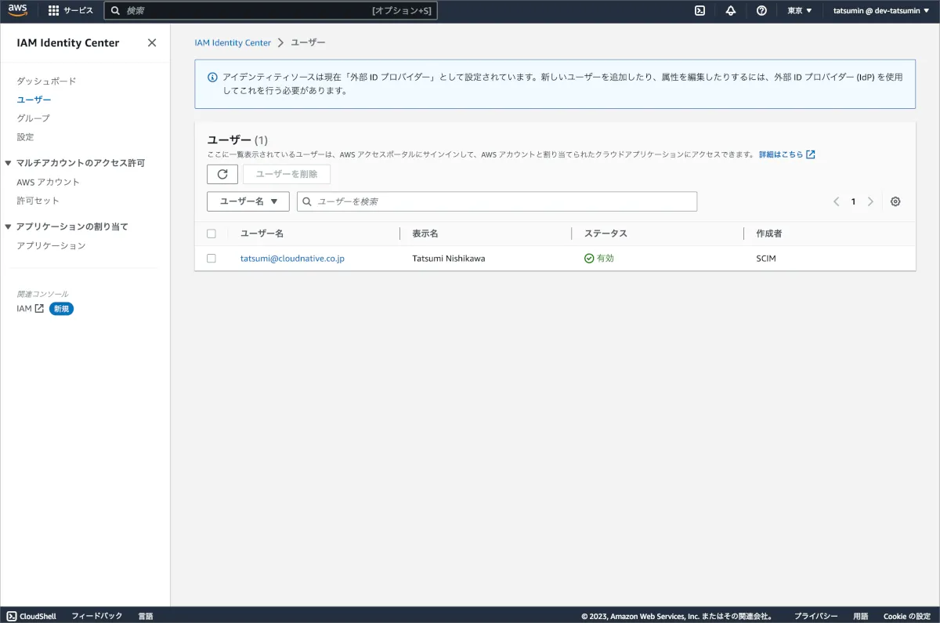The image size is (940, 623).
Task: Go to グループ in the sidebar
Action: [x=33, y=118]
